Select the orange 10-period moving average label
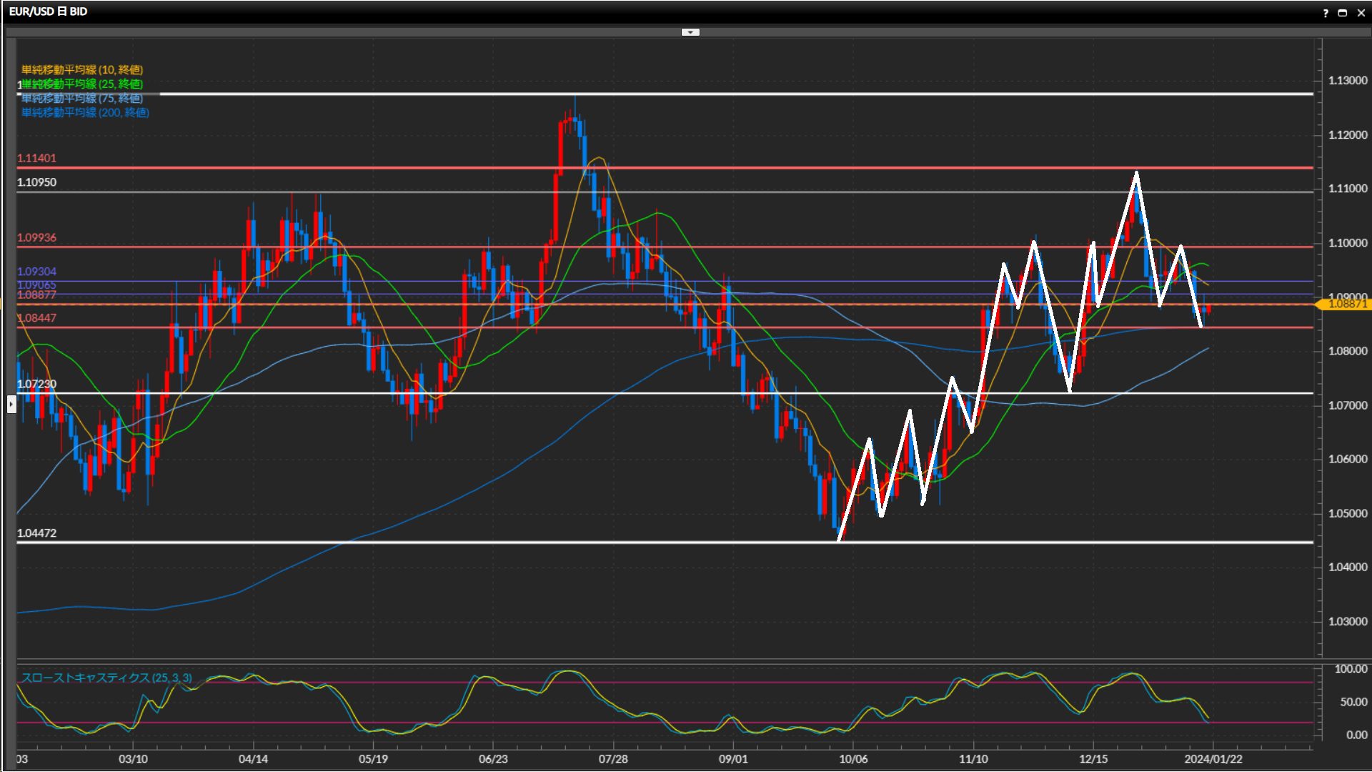The height and width of the screenshot is (772, 1372). click(x=82, y=70)
